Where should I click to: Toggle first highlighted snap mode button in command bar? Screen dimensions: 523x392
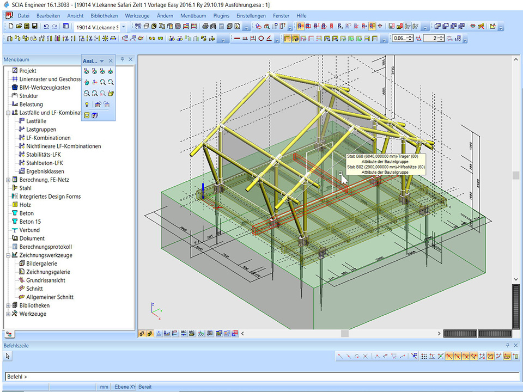tap(449, 356)
